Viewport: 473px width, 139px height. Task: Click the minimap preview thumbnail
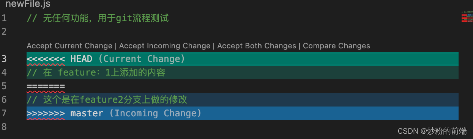[467, 17]
